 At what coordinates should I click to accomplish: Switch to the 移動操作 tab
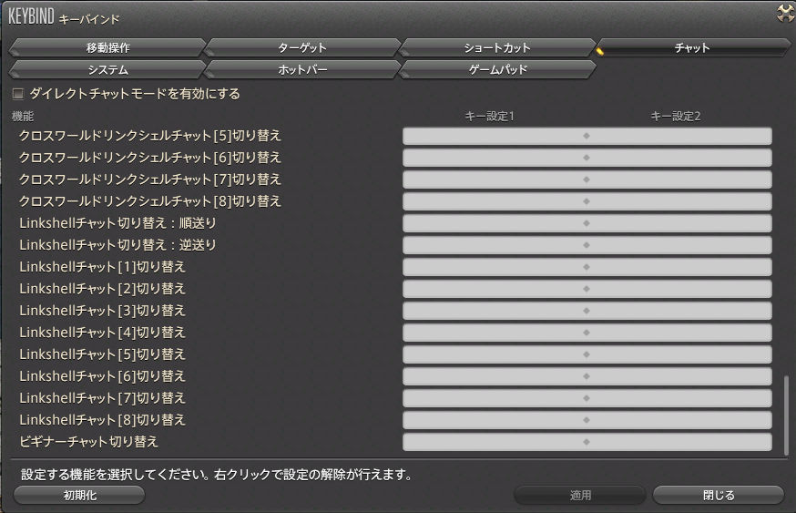(x=107, y=47)
